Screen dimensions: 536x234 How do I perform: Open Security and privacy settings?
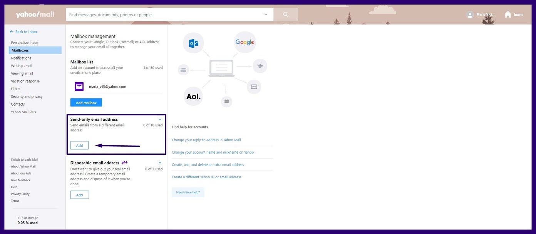[x=27, y=96]
